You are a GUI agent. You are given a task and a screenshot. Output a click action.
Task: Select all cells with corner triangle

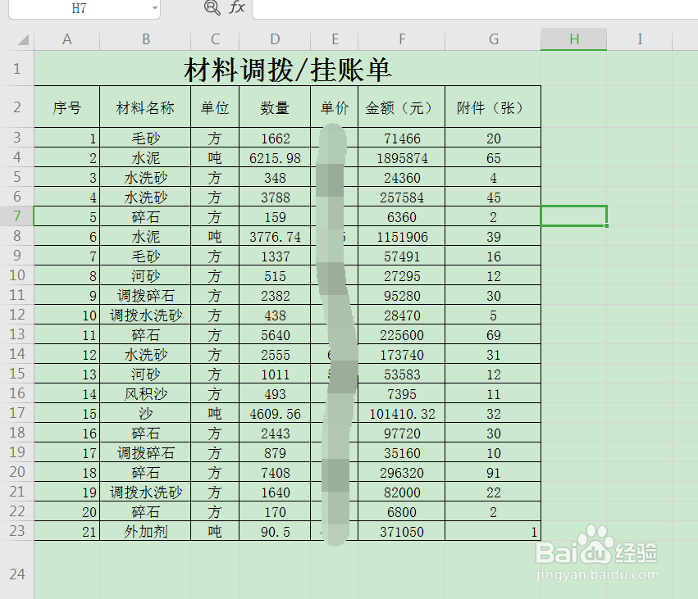click(x=23, y=39)
